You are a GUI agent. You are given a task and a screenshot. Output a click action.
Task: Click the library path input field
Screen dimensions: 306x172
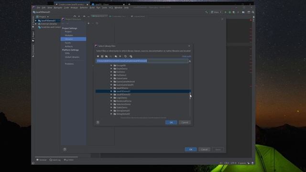click(x=142, y=61)
